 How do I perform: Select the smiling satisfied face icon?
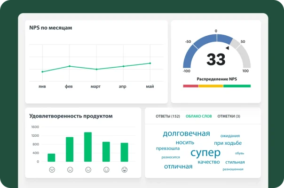pyautogui.click(x=106, y=170)
